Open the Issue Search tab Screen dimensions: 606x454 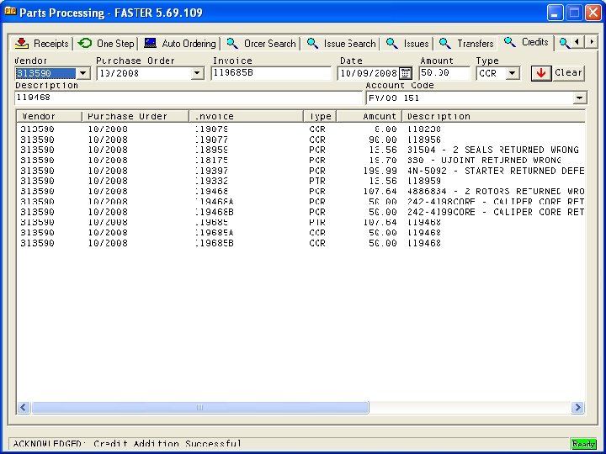tap(341, 43)
